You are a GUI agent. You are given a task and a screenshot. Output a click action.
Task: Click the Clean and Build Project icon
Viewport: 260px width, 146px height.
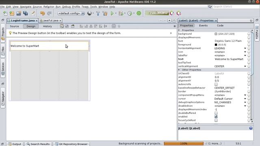[105, 13]
